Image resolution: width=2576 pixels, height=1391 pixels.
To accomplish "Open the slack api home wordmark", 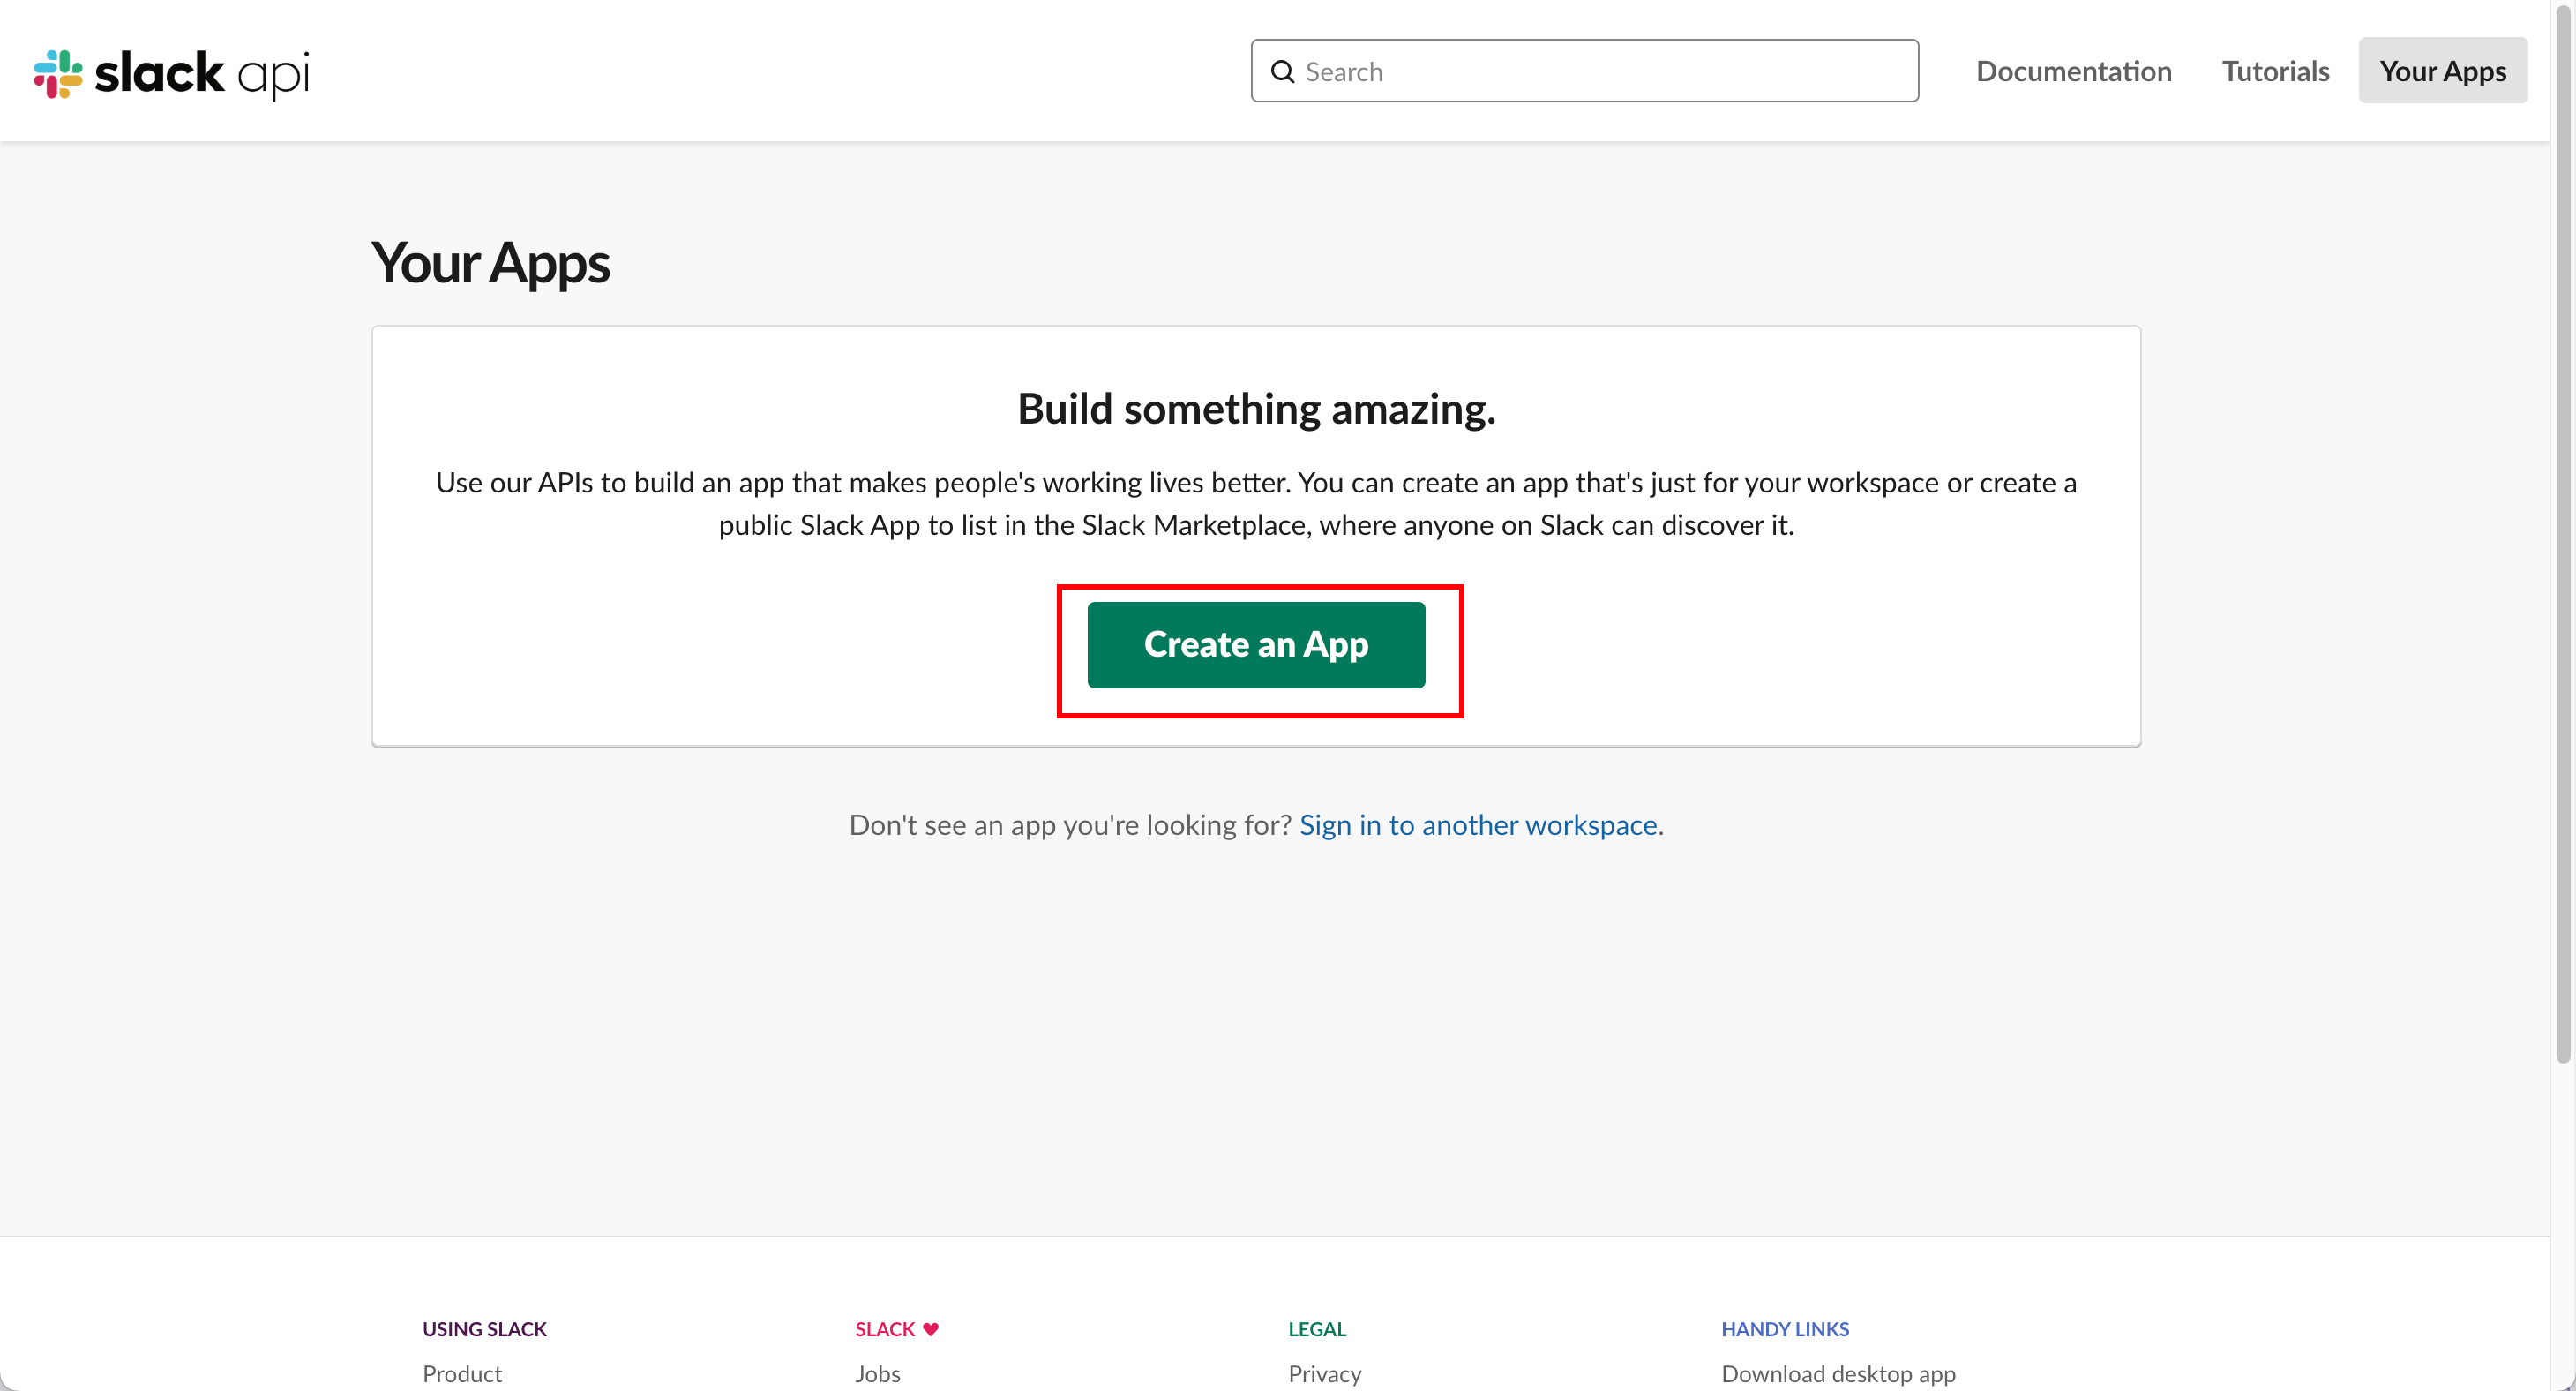I will [202, 74].
